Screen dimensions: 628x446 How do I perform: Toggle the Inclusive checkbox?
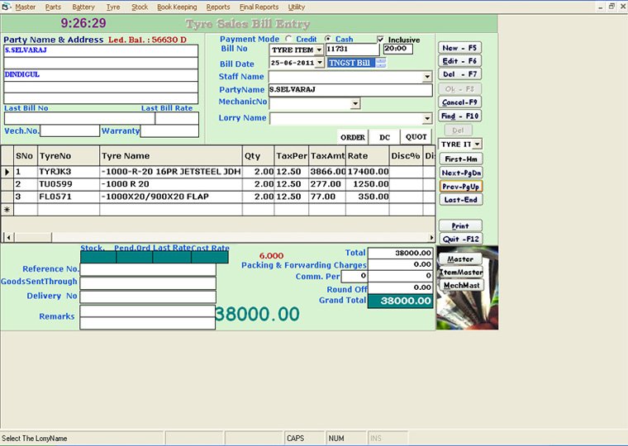tap(380, 40)
